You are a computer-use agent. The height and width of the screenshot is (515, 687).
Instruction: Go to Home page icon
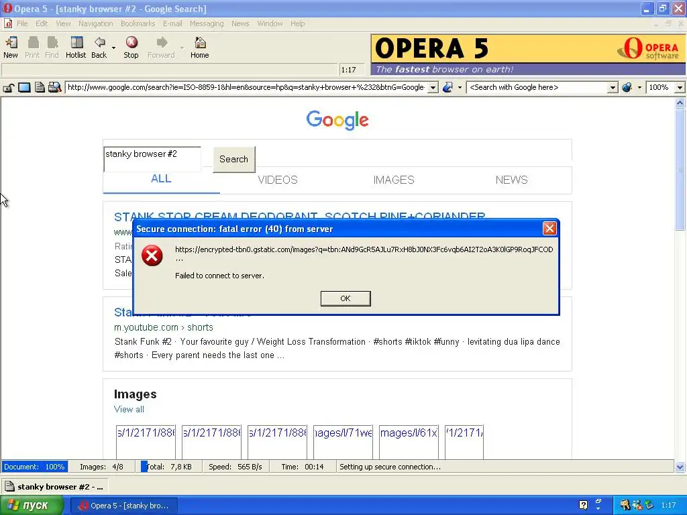(200, 42)
